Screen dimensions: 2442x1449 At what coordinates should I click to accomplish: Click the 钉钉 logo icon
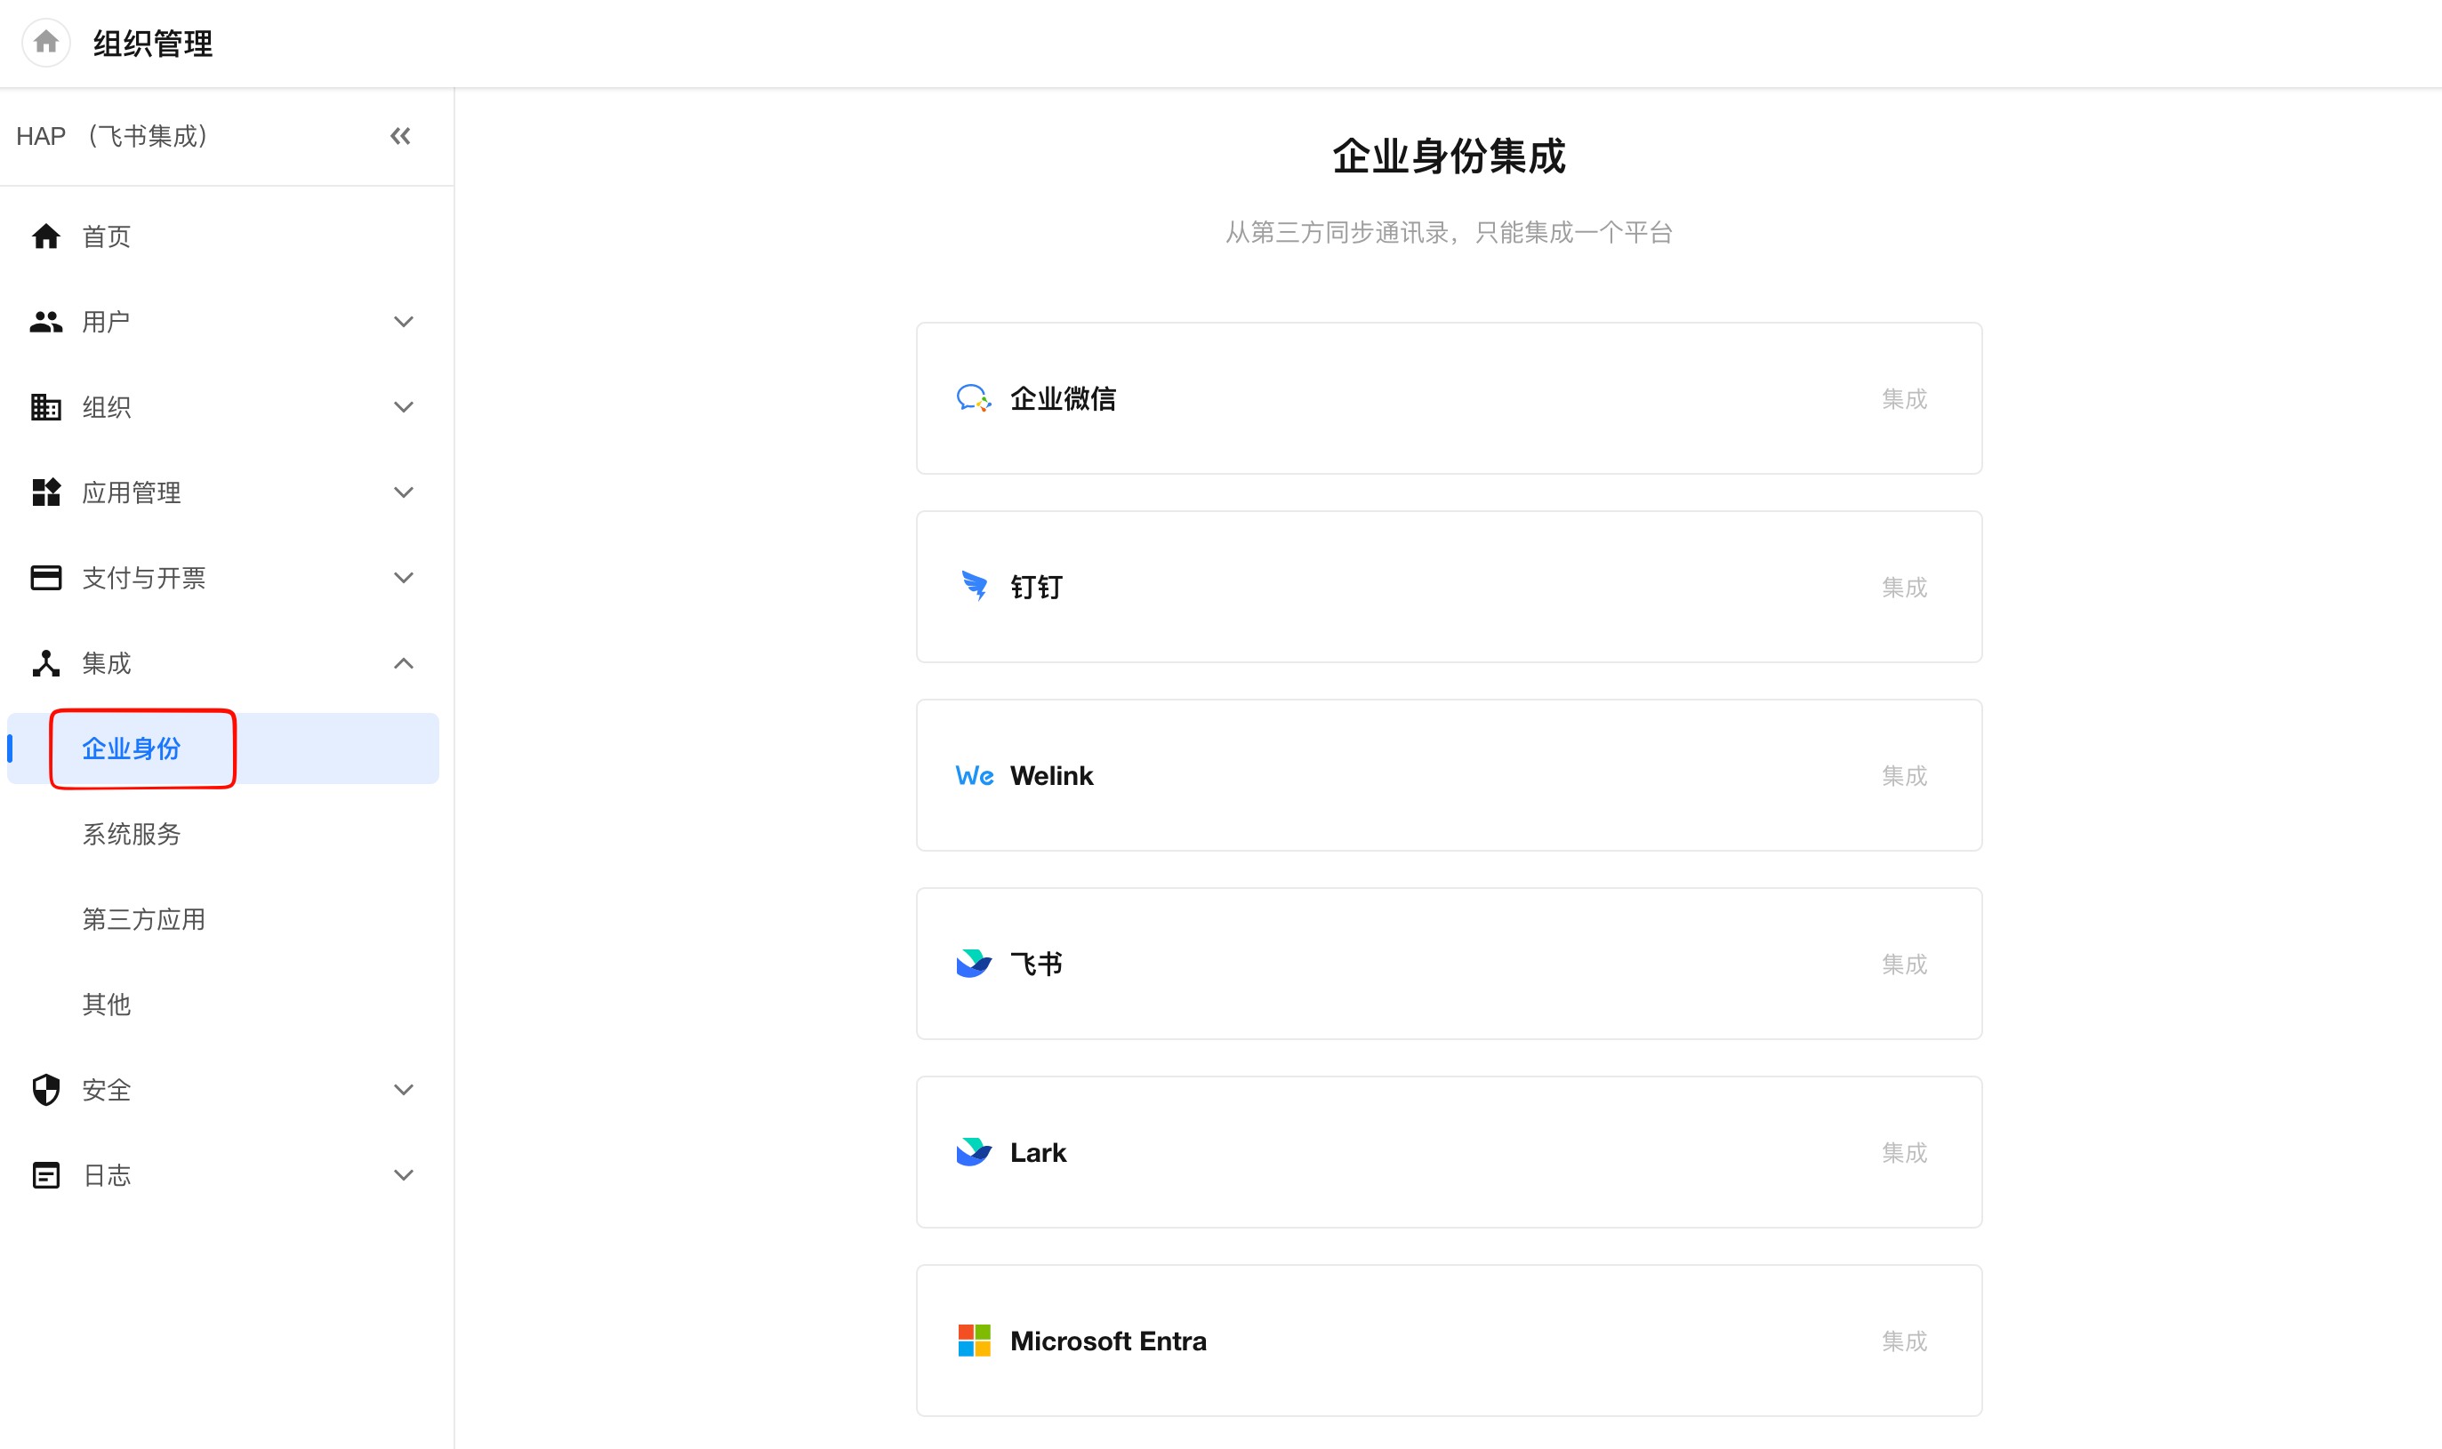coord(974,587)
